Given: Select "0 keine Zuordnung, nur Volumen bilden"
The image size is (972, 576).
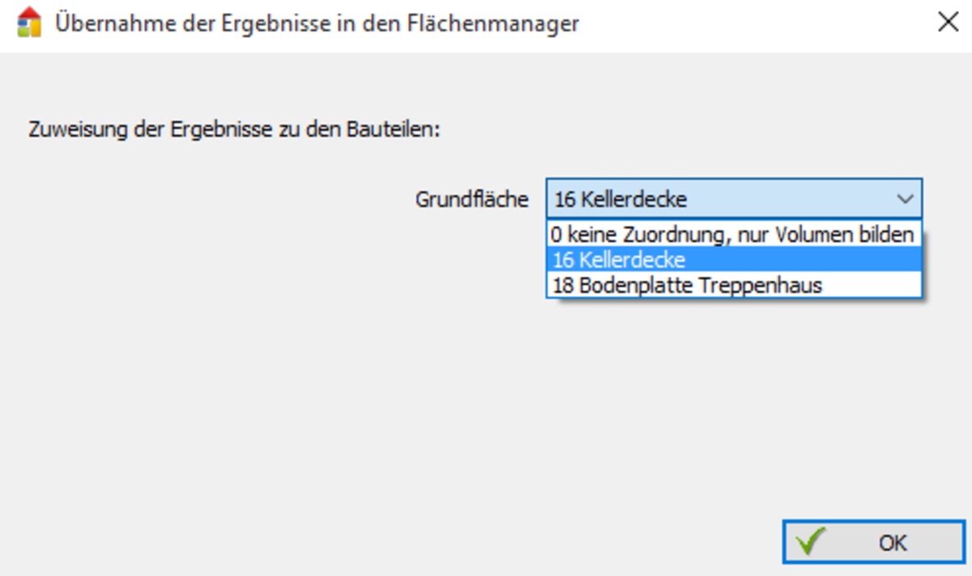Looking at the screenshot, I should click(x=733, y=235).
